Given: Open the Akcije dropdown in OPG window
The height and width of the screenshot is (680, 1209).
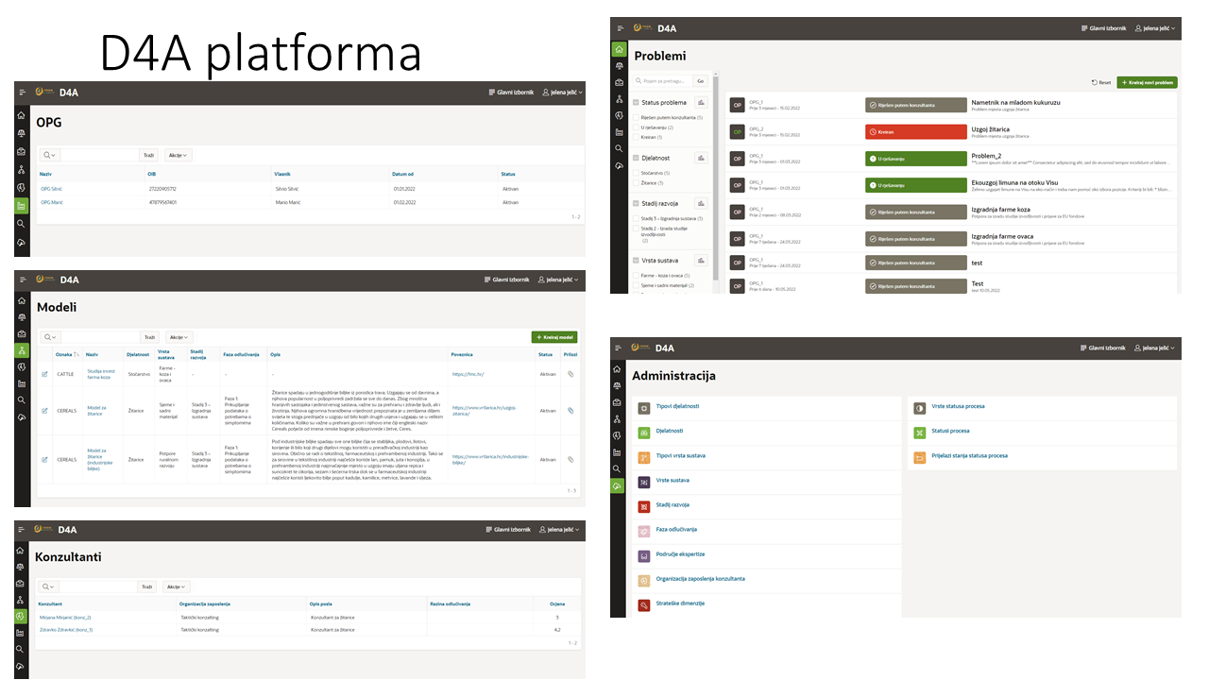Looking at the screenshot, I should [x=179, y=155].
